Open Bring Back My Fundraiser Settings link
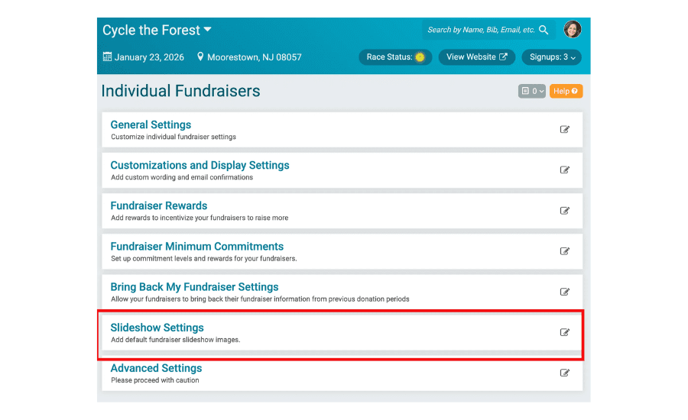 [194, 286]
